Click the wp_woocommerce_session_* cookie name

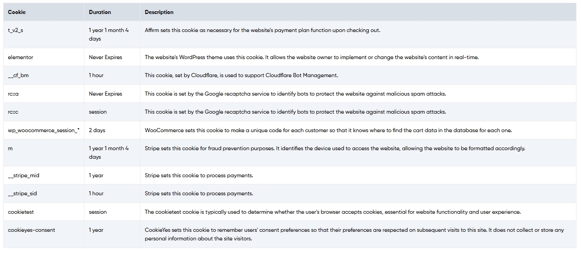click(x=44, y=130)
